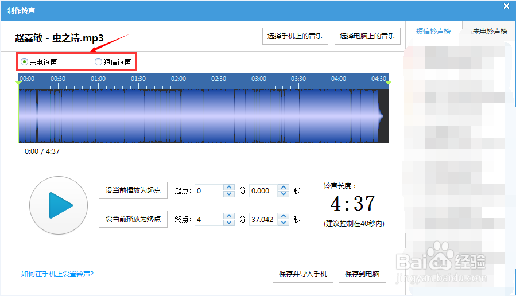
Task: Click the green start marker on timeline
Action: click(x=19, y=83)
